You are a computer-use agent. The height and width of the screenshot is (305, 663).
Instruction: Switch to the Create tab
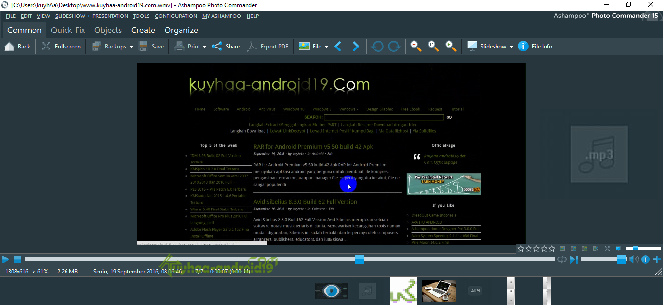click(143, 30)
